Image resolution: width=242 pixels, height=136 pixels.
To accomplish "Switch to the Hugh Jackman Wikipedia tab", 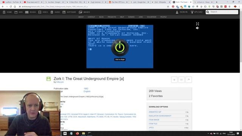I will click(97, 2).
